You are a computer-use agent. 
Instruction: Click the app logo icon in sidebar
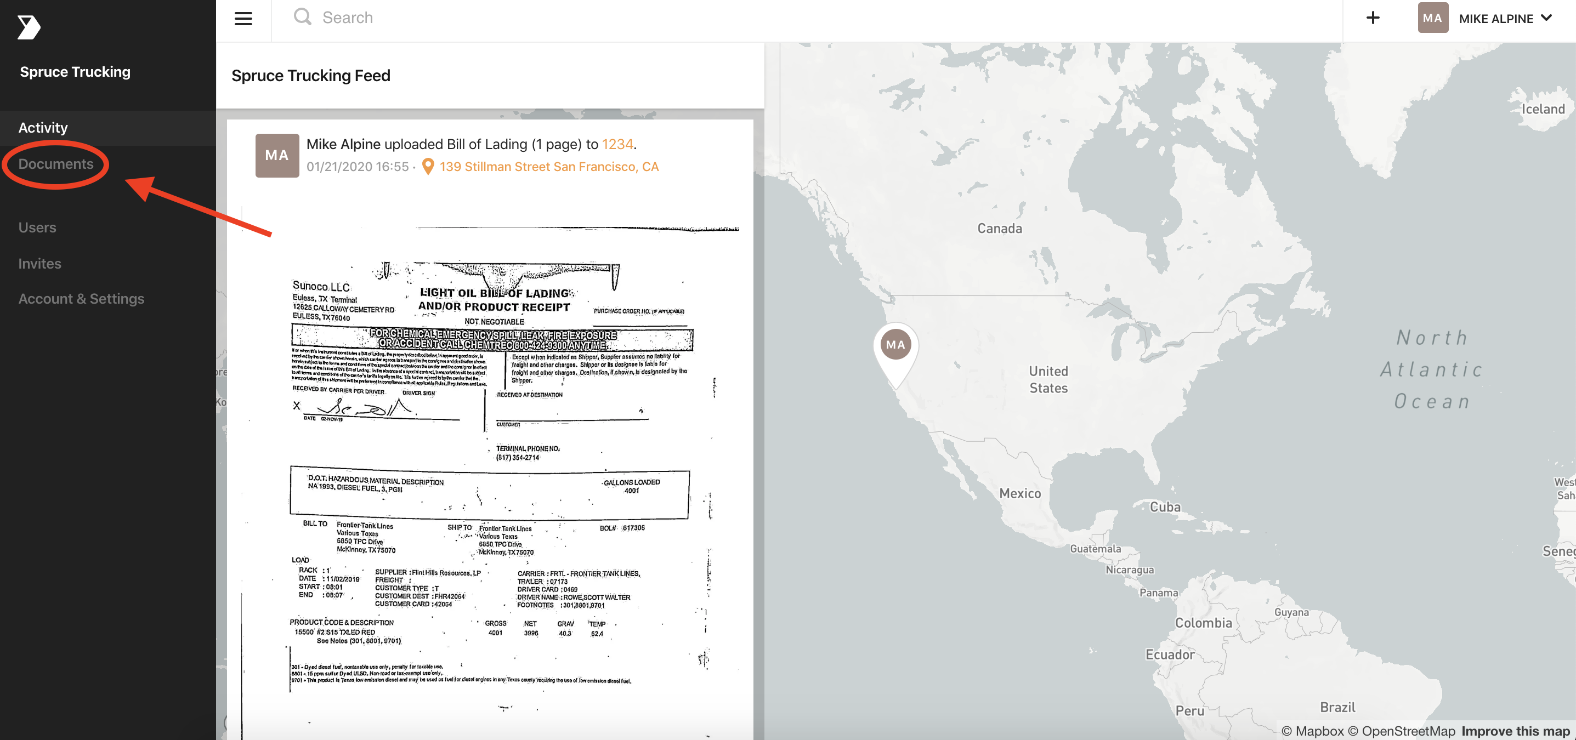click(x=28, y=27)
